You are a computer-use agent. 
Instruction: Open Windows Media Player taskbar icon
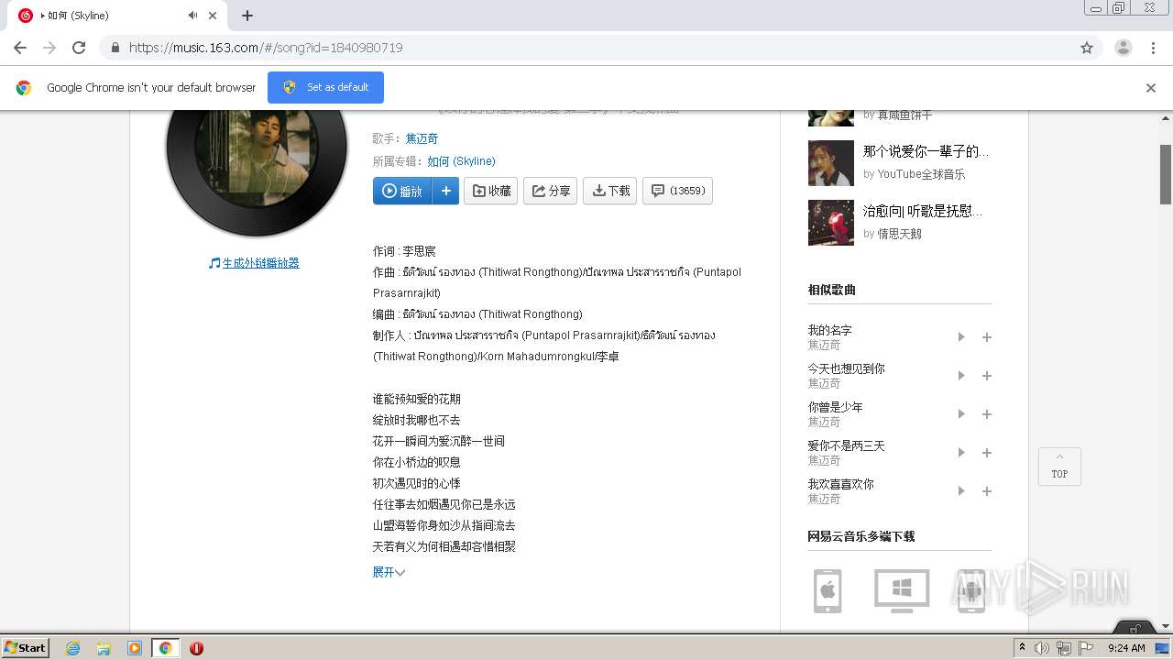tap(135, 648)
